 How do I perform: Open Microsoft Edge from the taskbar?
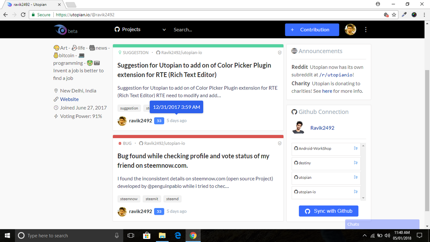(178, 236)
